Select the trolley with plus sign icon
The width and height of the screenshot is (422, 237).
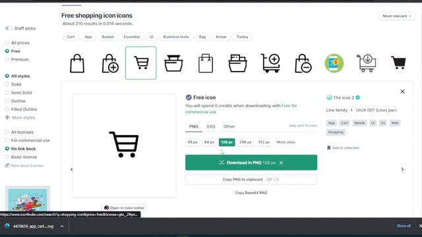point(270,63)
